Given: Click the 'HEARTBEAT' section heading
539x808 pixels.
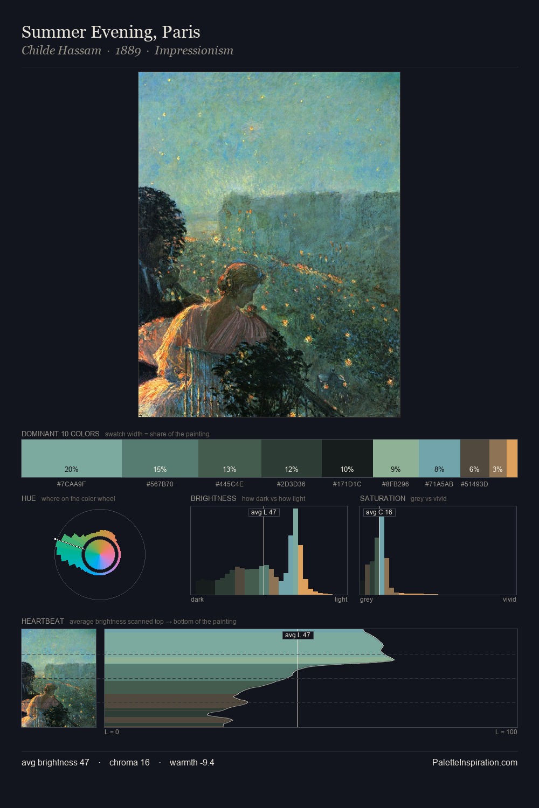Looking at the screenshot, I should [x=43, y=621].
